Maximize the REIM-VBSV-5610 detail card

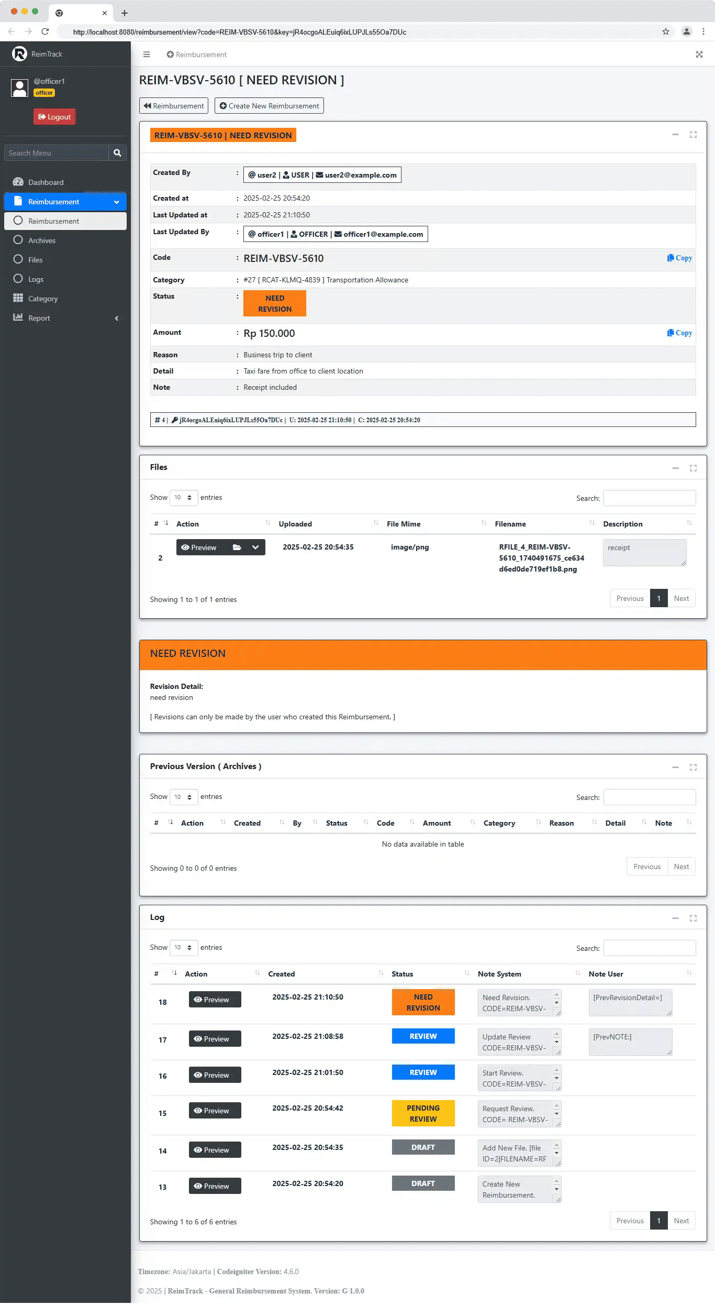pos(693,135)
